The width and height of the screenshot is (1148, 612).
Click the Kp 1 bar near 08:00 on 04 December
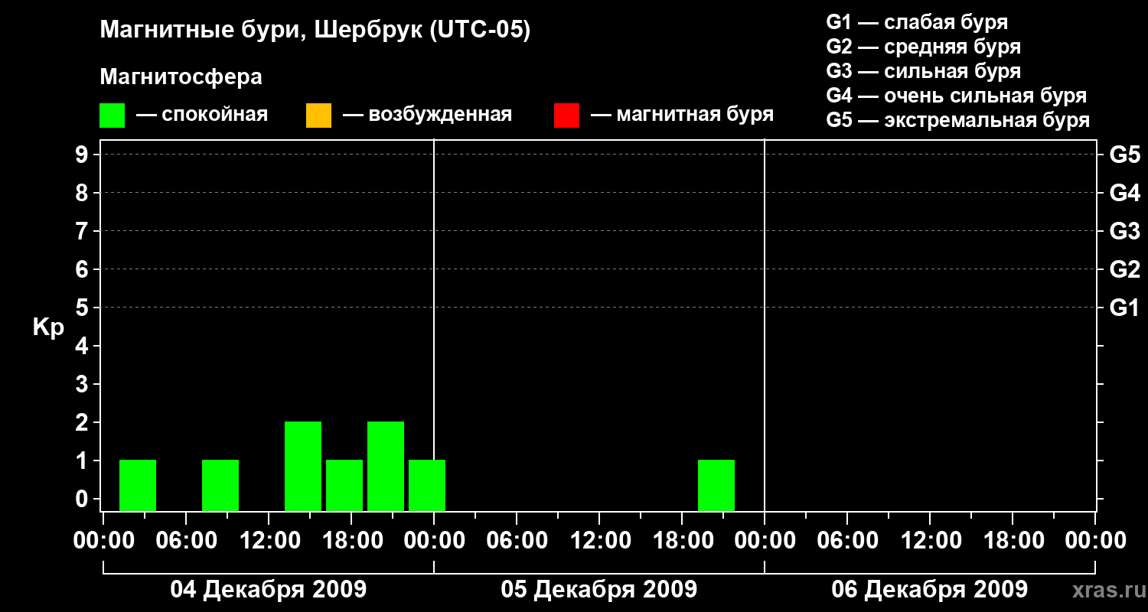(220, 485)
